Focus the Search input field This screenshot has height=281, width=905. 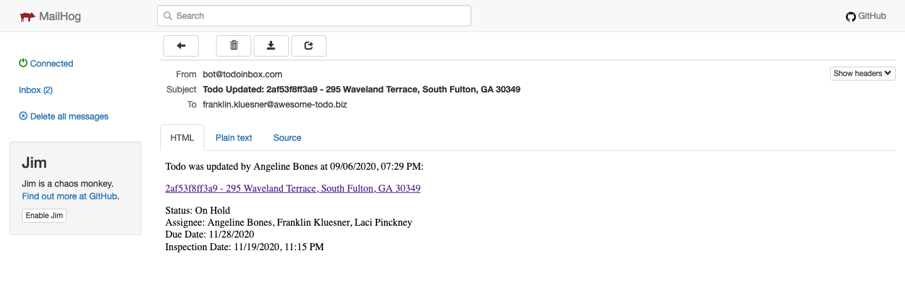pos(314,16)
